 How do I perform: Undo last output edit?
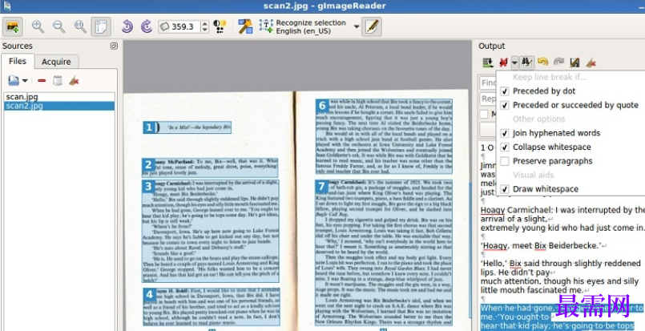[542, 63]
